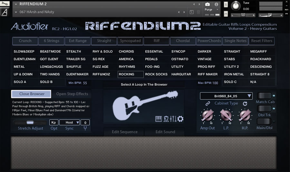The image size is (290, 172).
Task: Go to next instrument arrow beside RIFFENDIUM 2
Action: [x=199, y=4]
